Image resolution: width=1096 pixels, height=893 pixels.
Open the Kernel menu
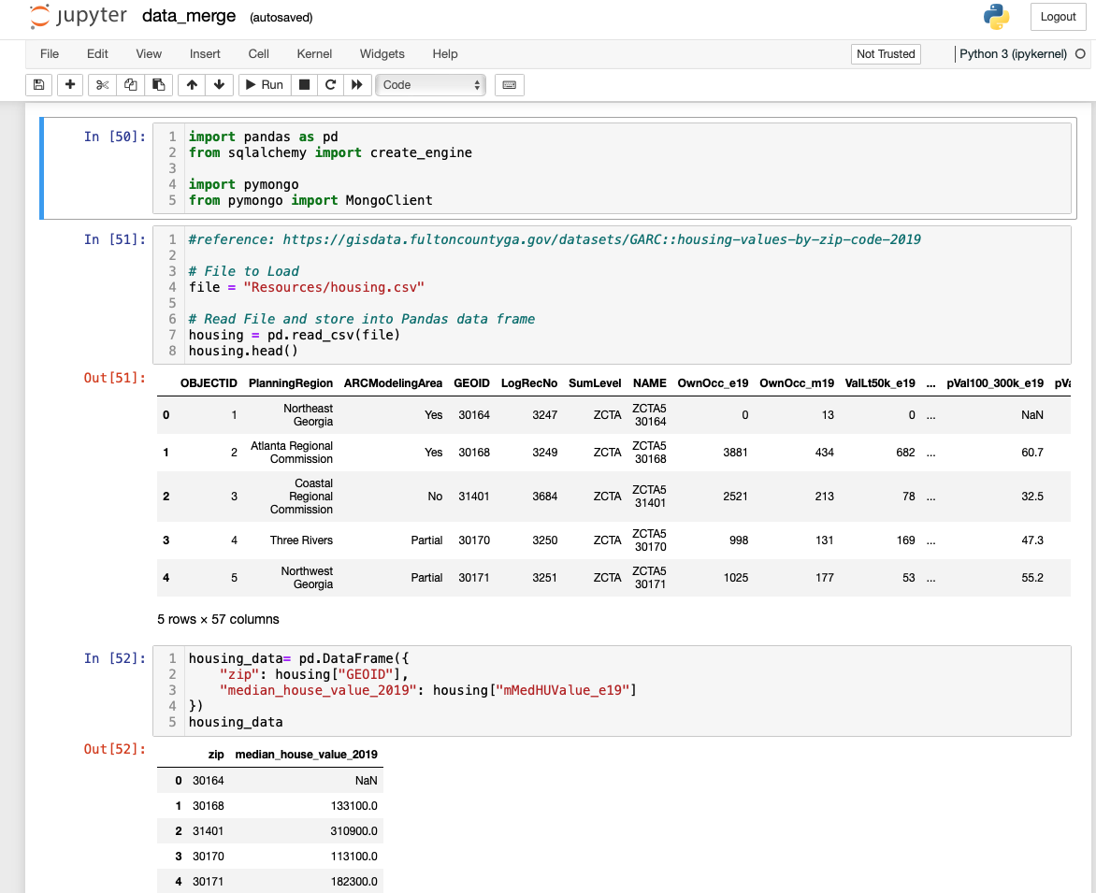click(x=313, y=54)
